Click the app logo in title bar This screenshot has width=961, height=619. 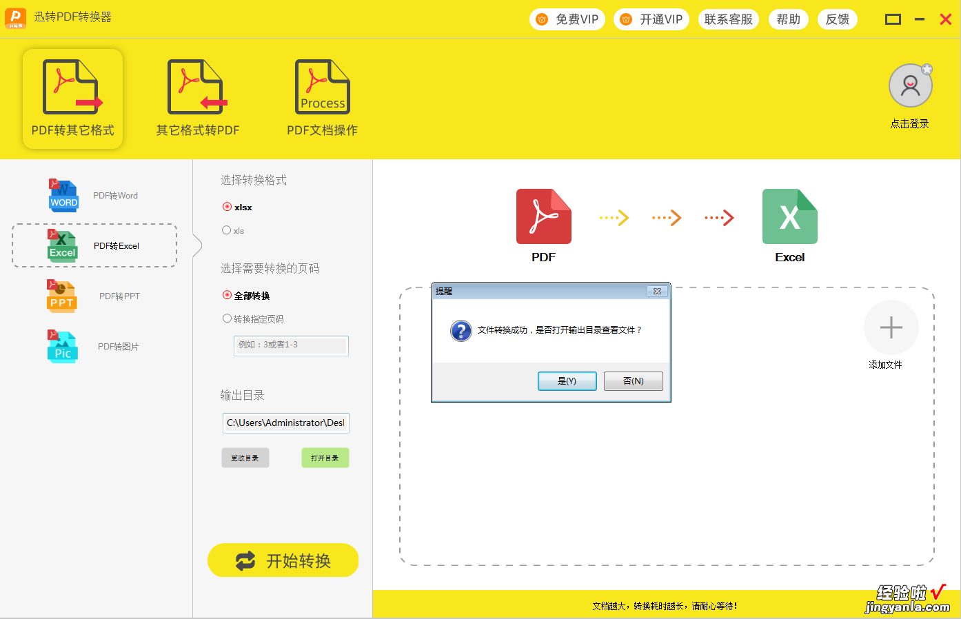(15, 18)
